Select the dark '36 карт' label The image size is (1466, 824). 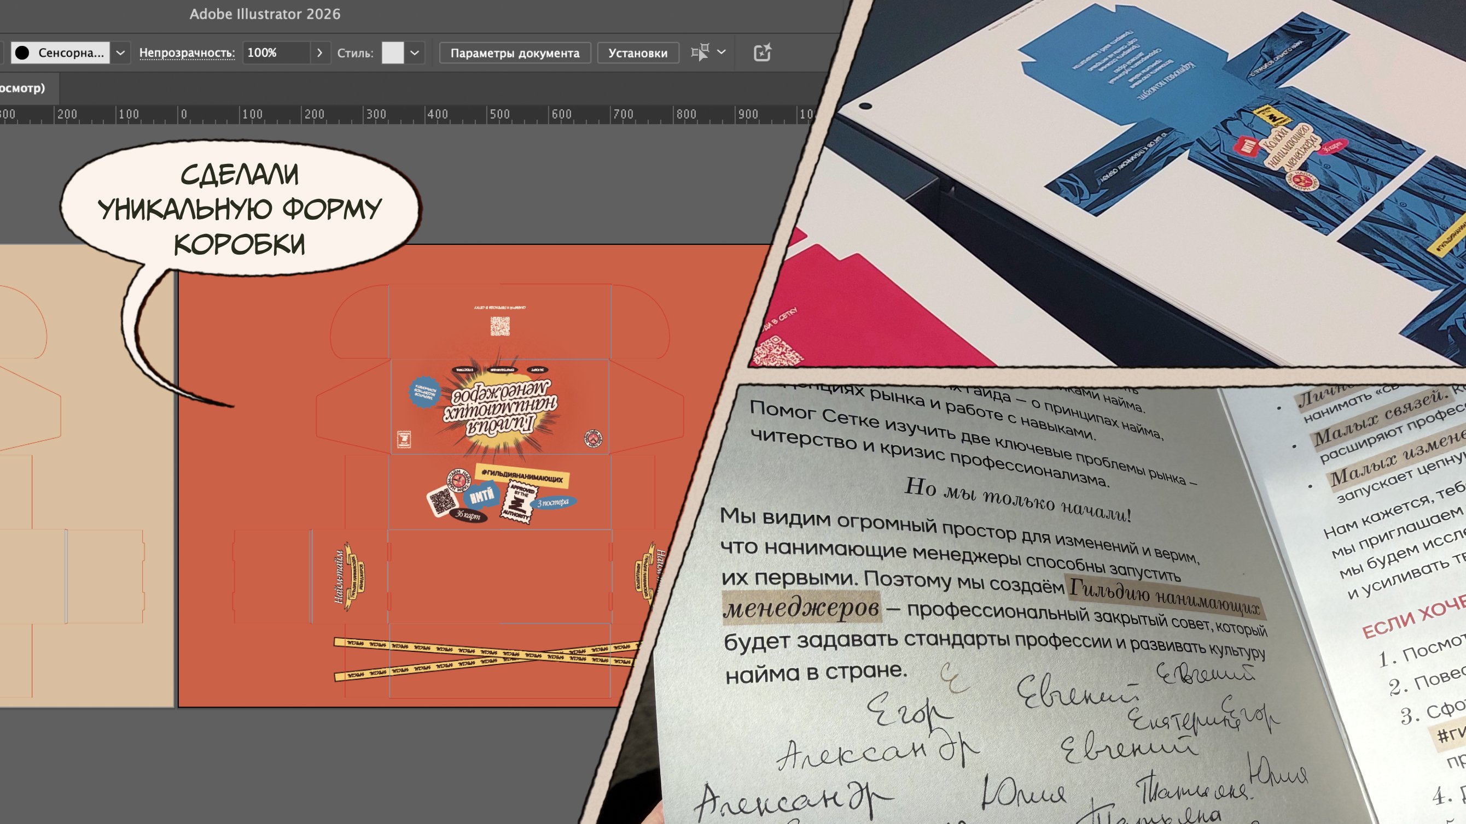[x=468, y=515]
